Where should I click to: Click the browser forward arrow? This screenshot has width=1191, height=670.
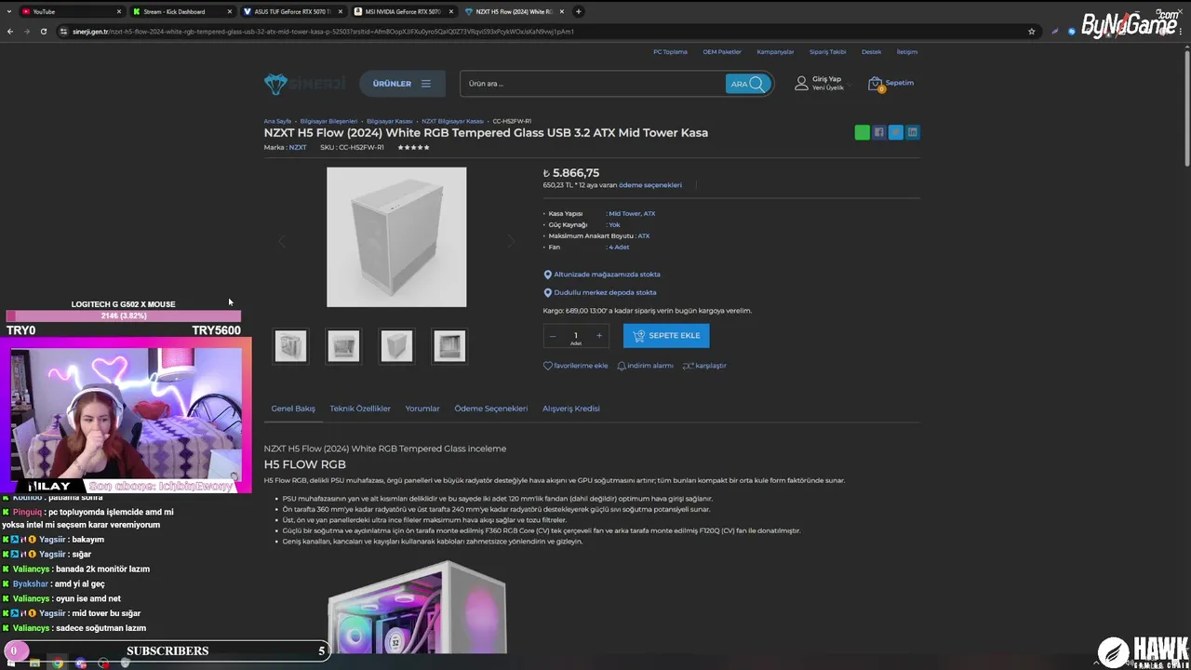tap(27, 31)
